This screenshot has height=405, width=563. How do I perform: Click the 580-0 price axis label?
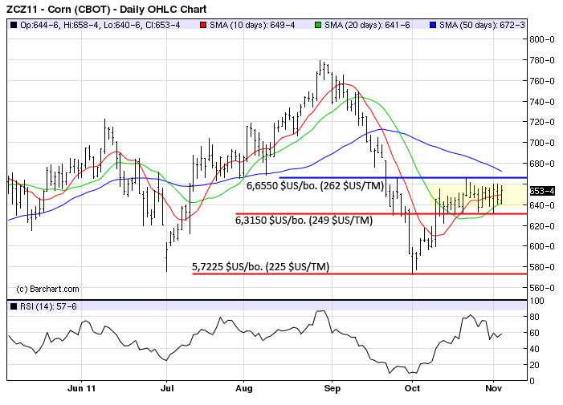(543, 267)
